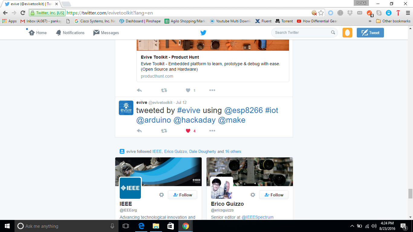Open the #iot hashtag link

click(272, 110)
